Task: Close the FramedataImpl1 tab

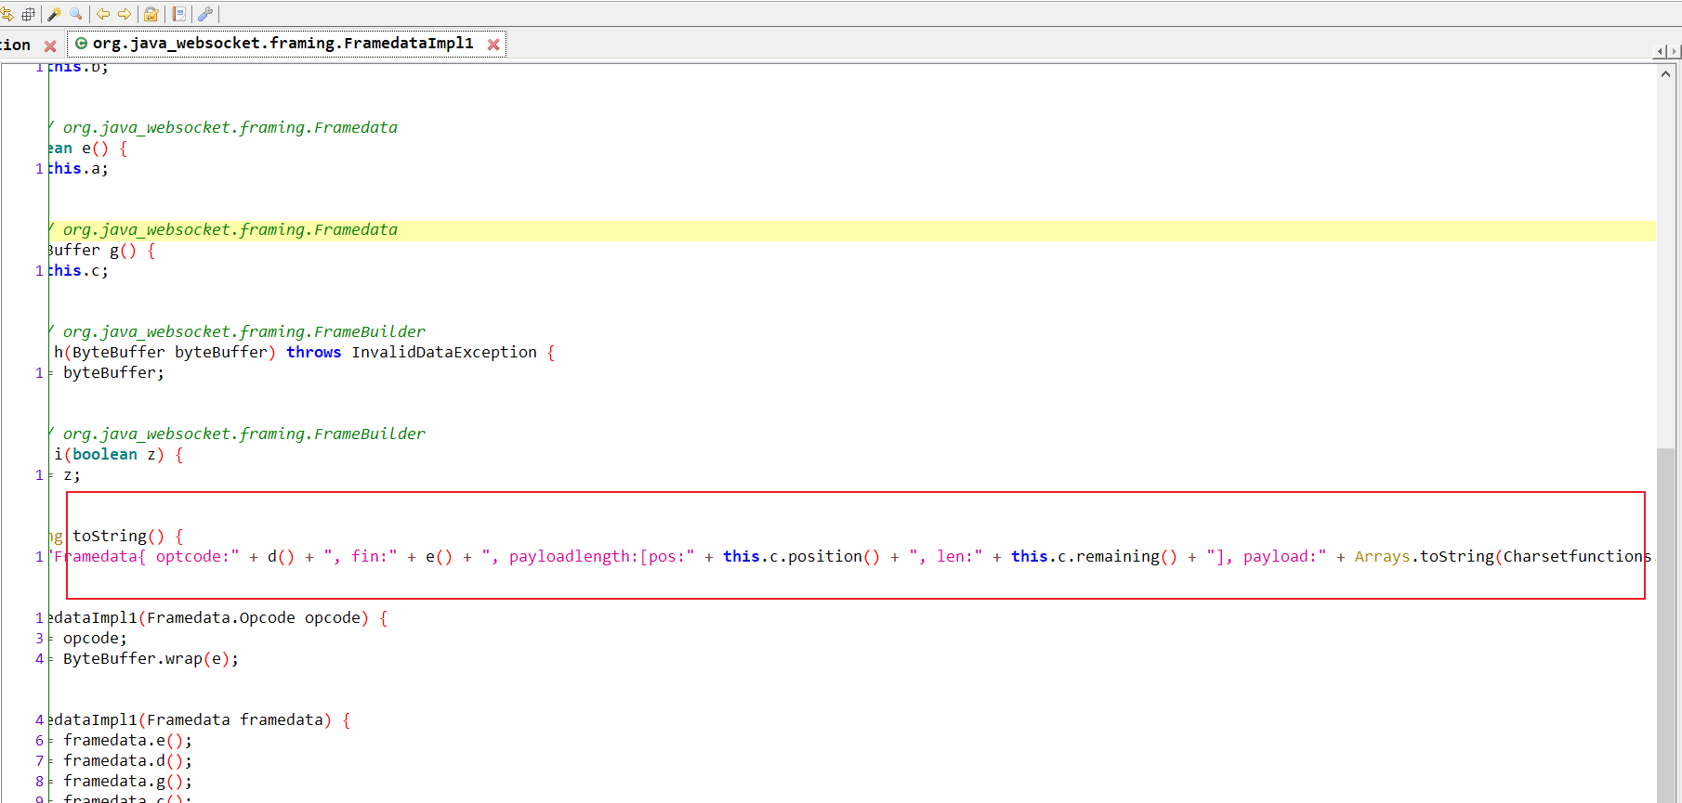Action: point(493,44)
